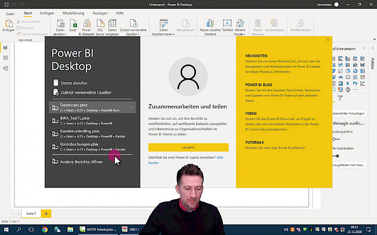
Task: Open the Report view in left sidebar
Action: [x=5, y=47]
